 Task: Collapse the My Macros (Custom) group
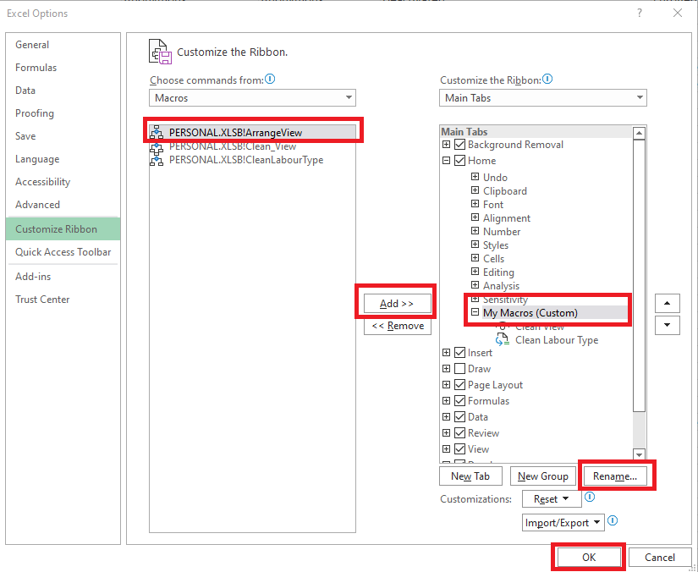[475, 313]
